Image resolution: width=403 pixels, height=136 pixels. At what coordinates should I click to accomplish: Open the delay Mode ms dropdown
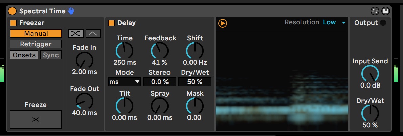pos(125,82)
